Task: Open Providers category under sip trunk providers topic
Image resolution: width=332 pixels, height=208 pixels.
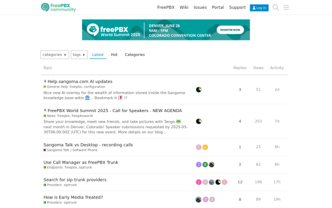Action: coord(53,185)
